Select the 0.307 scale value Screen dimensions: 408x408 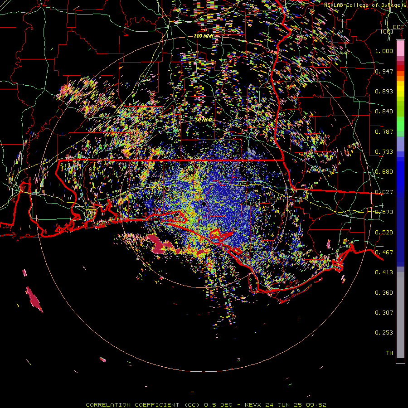pos(384,313)
